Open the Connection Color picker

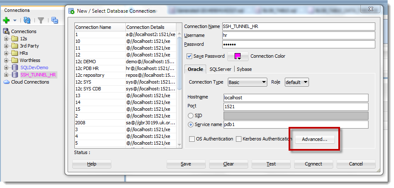pyautogui.click(x=238, y=56)
